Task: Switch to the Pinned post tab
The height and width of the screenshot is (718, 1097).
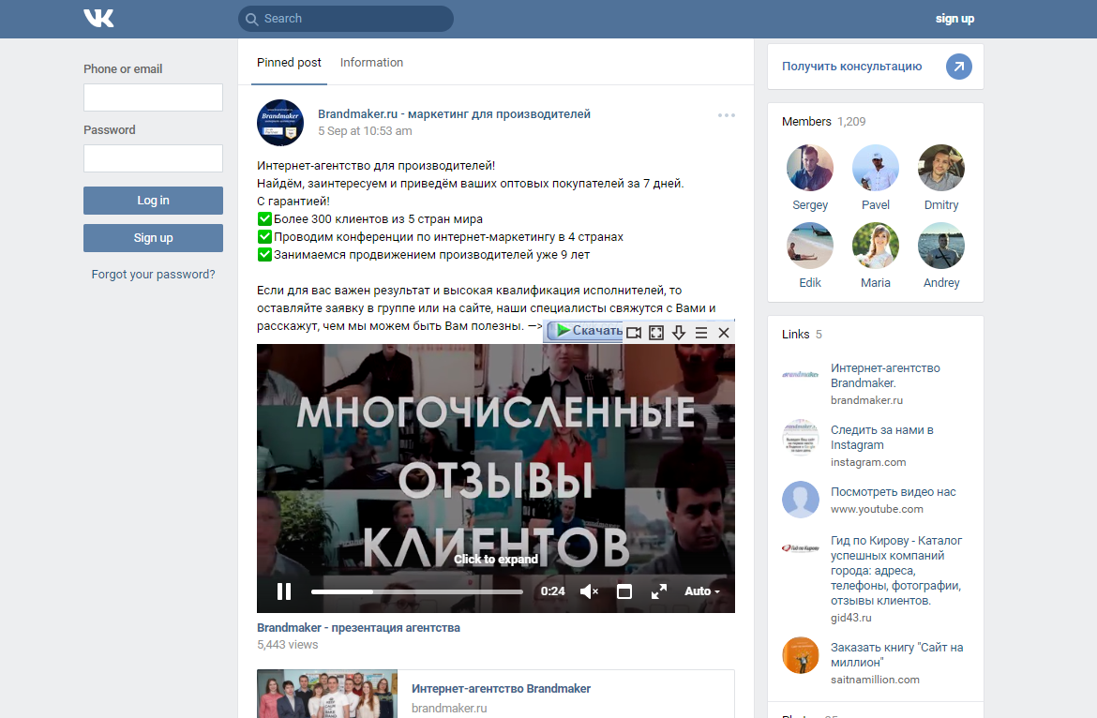Action: point(289,63)
